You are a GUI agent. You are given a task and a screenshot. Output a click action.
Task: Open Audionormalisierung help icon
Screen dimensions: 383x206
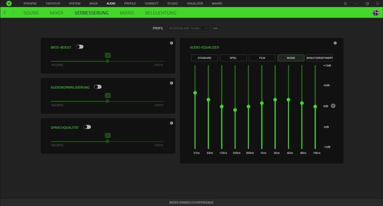(x=172, y=83)
